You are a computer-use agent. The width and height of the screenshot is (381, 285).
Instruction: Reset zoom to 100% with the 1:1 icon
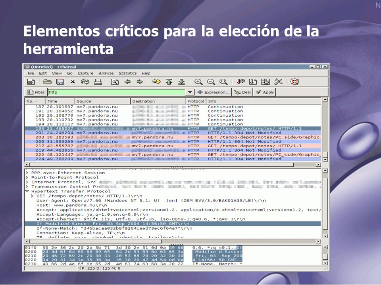click(x=223, y=82)
